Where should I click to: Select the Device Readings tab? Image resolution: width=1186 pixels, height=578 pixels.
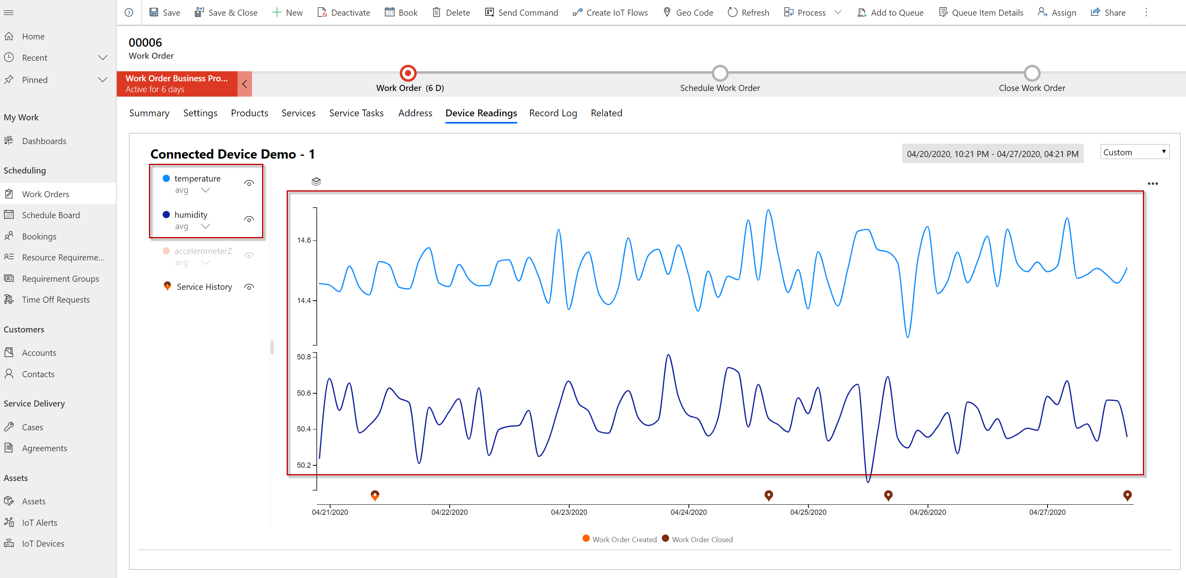480,114
